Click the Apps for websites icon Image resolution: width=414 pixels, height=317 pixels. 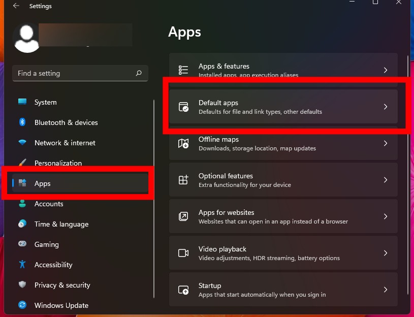[183, 216]
